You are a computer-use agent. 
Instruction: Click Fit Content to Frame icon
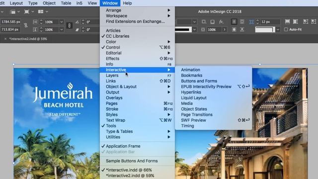tap(306, 21)
